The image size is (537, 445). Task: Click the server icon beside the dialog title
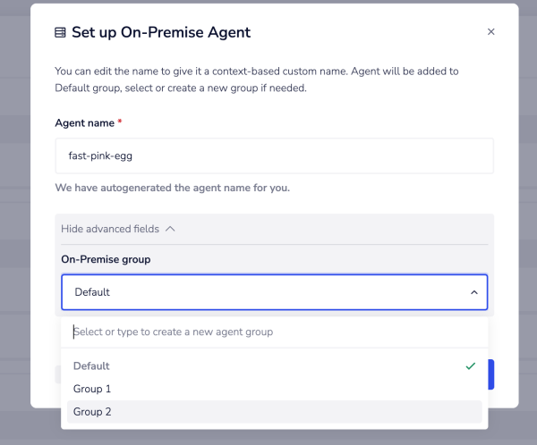pos(60,33)
